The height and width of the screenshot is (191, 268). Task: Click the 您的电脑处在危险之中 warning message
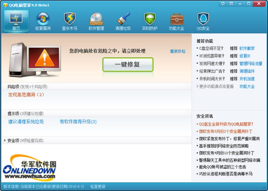[x=107, y=51]
